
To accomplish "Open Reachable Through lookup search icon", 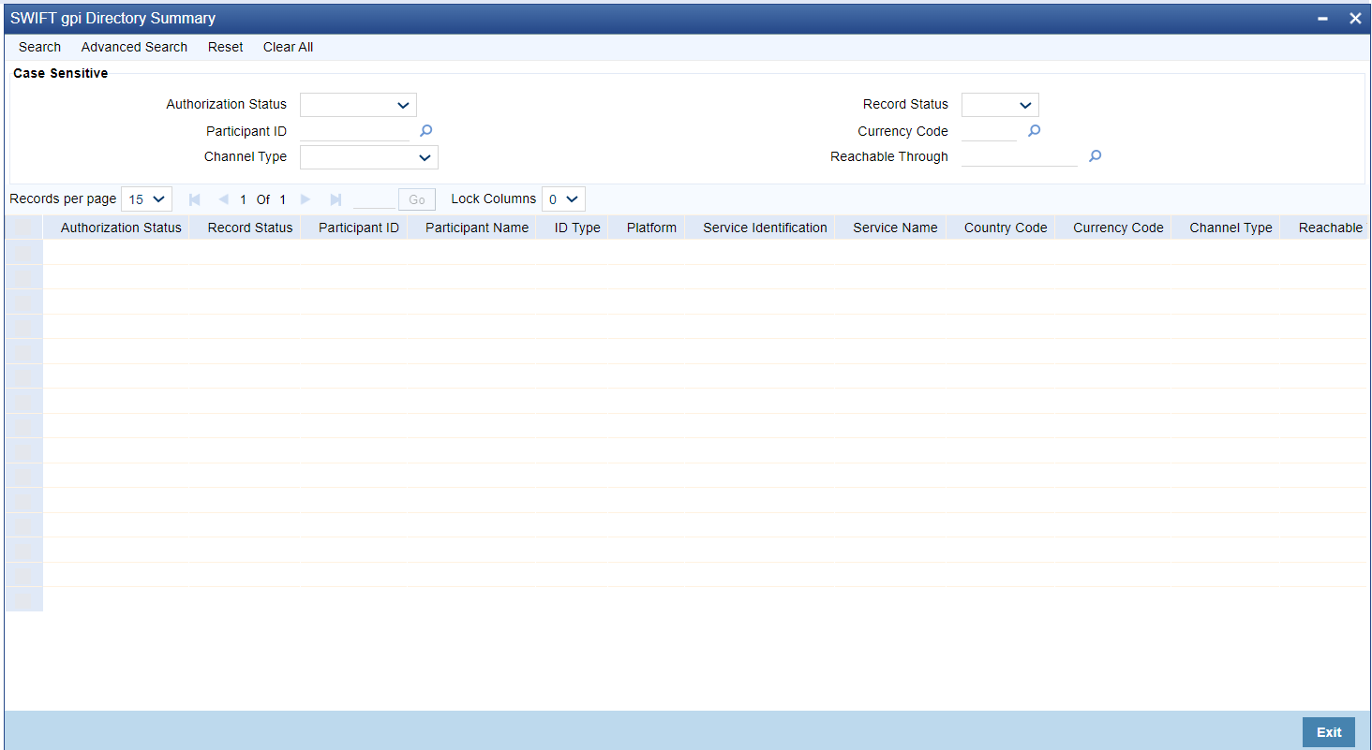I will pos(1095,156).
